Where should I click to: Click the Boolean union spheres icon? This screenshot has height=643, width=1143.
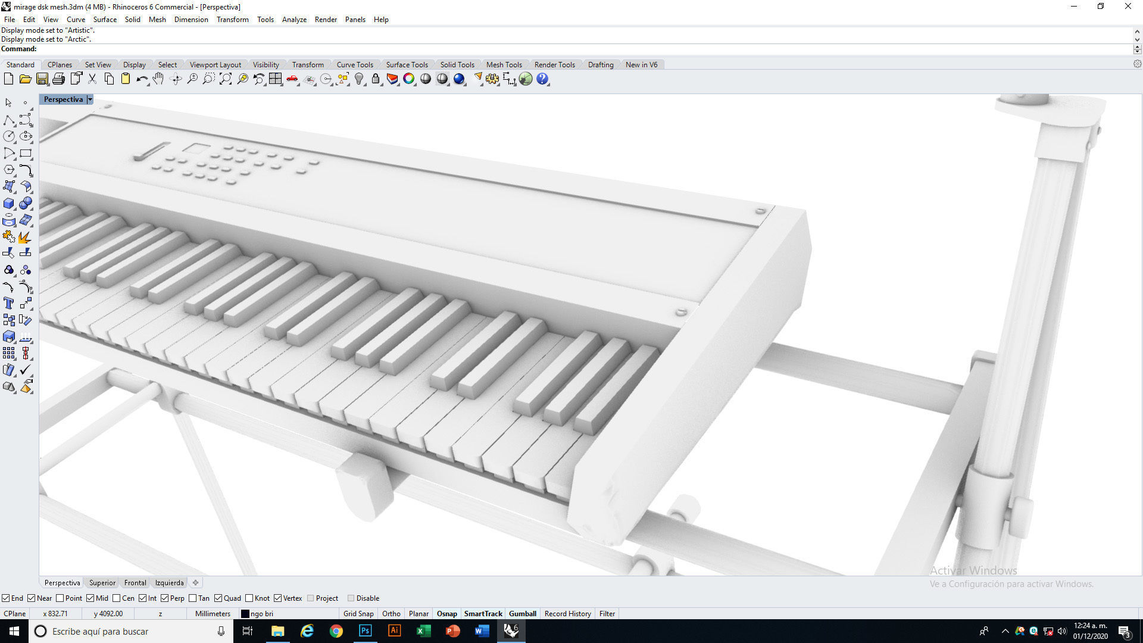[x=26, y=203]
